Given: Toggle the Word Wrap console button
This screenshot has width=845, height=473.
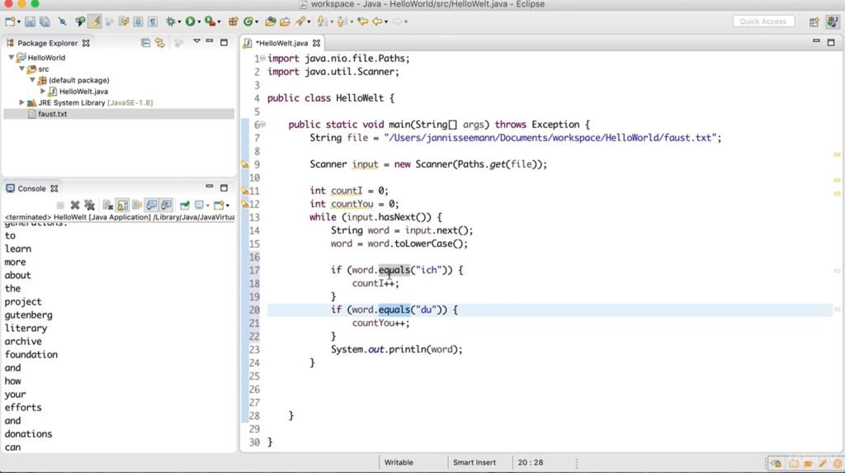Looking at the screenshot, I should pyautogui.click(x=137, y=205).
